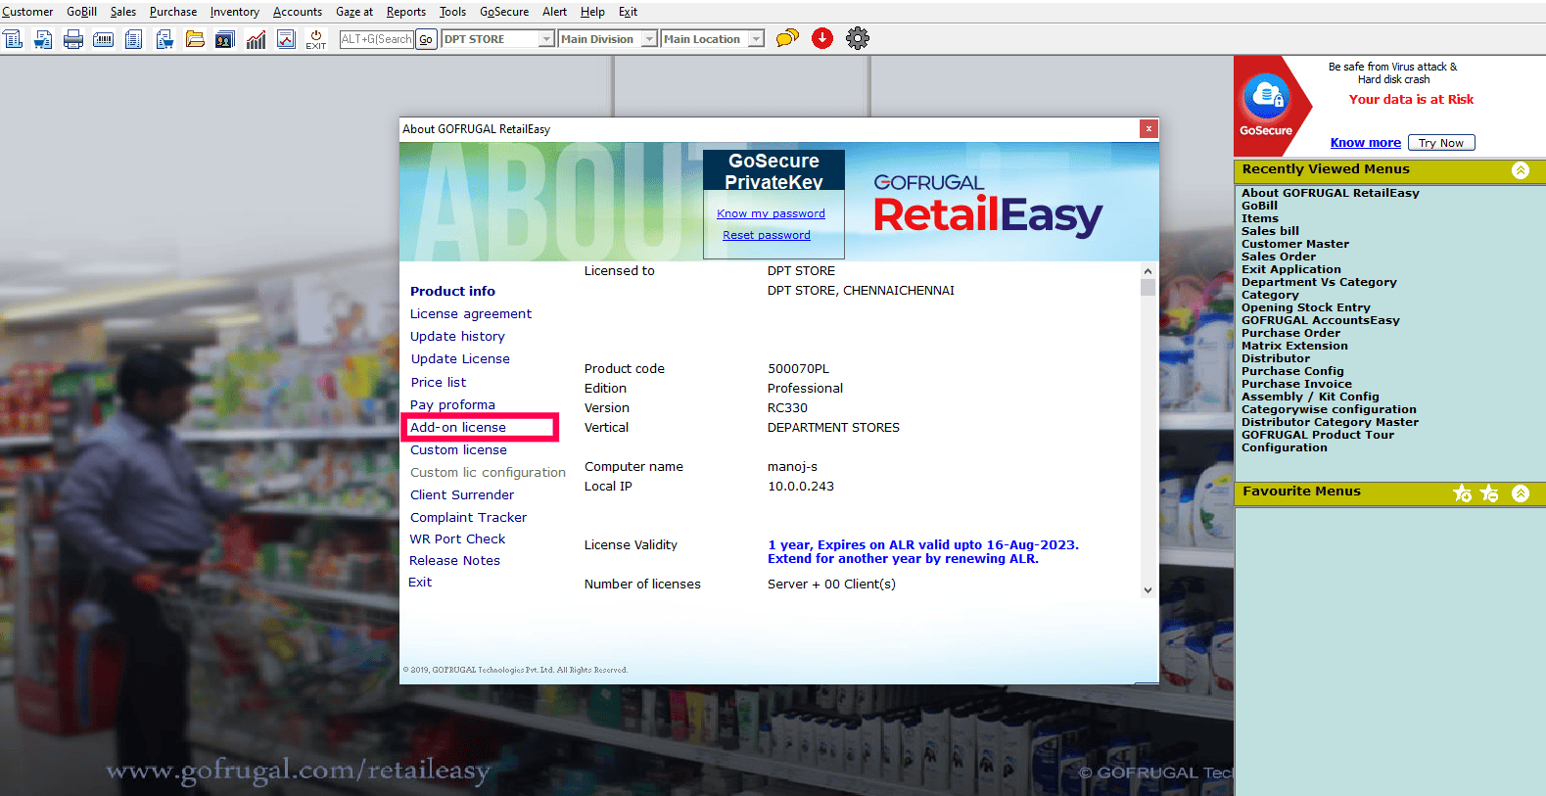Open the Inventory menu
The height and width of the screenshot is (796, 1546).
point(235,12)
